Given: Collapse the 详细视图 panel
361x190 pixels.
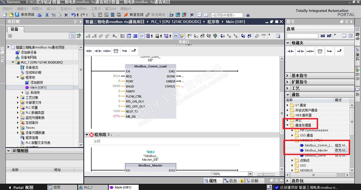Looking at the screenshot, I should pyautogui.click(x=8, y=151).
